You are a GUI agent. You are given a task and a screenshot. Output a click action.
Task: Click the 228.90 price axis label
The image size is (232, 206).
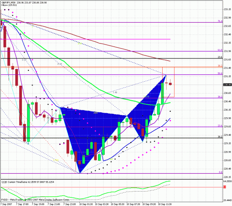tap(228, 152)
